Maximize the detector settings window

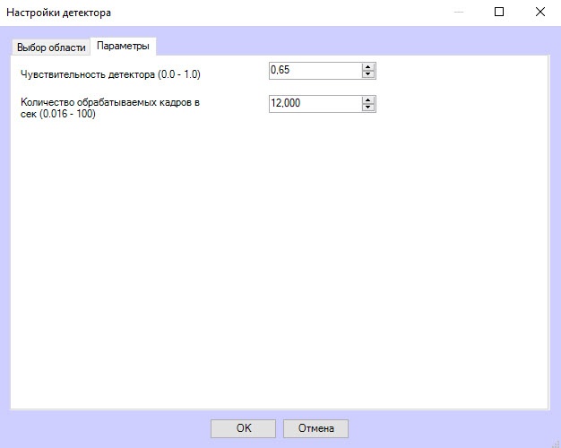click(x=499, y=13)
